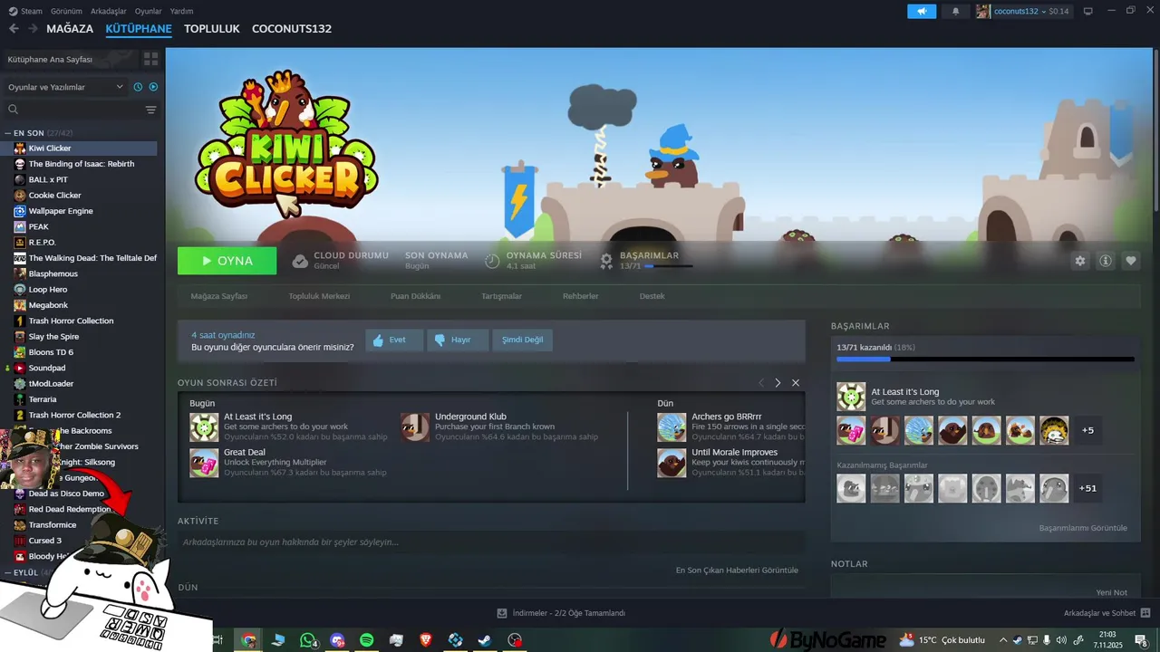Screen dimensions: 1160x652
Task: Add Kiwi Clicker to favorites heart
Action: 1131,261
